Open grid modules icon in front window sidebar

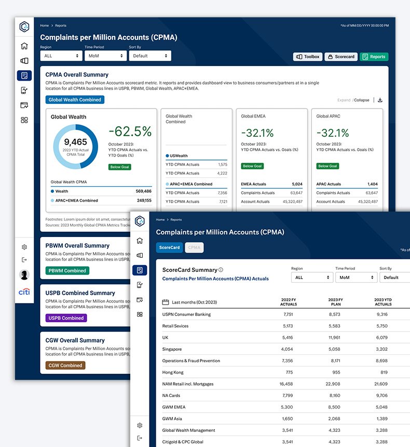click(140, 314)
